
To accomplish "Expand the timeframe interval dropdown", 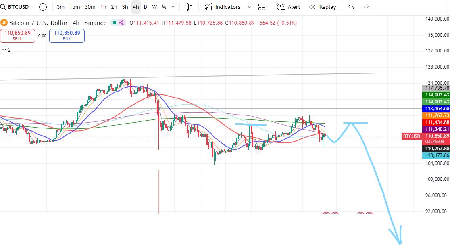I will pos(173,7).
